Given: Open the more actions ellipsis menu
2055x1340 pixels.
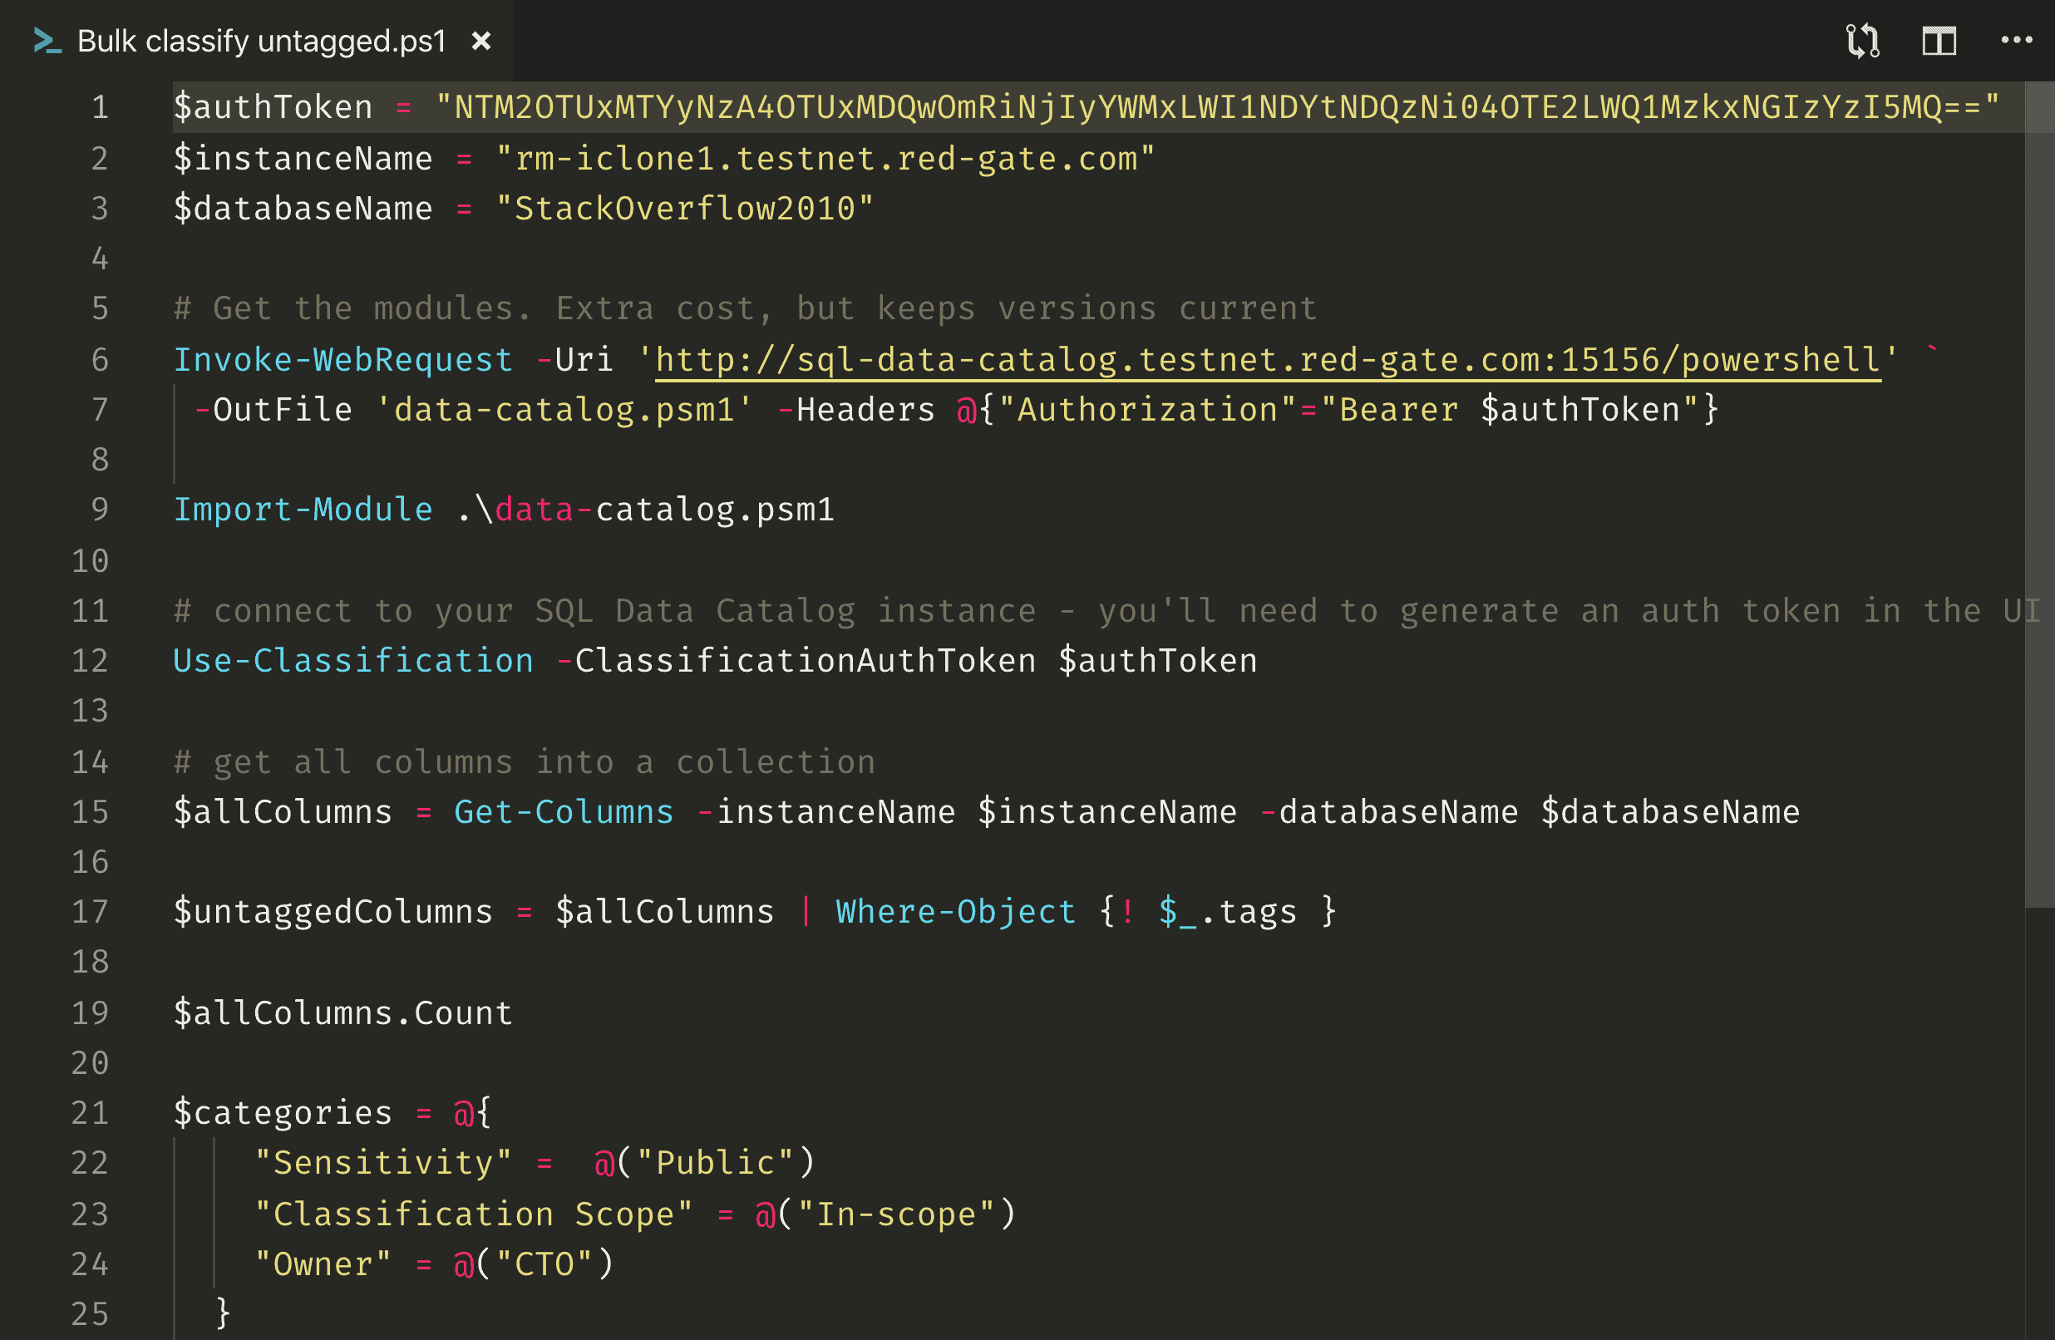Looking at the screenshot, I should pyautogui.click(x=2016, y=41).
